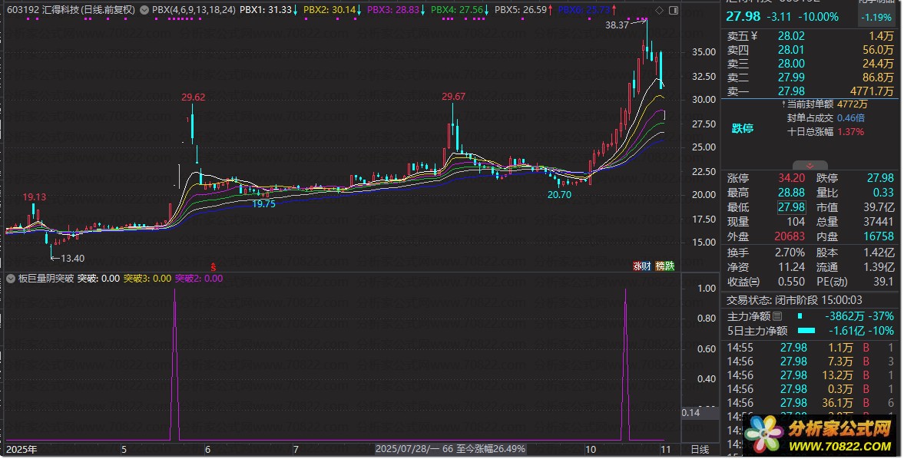The image size is (904, 459).
Task: Click the 20.70 low price label
Action: pyautogui.click(x=559, y=195)
